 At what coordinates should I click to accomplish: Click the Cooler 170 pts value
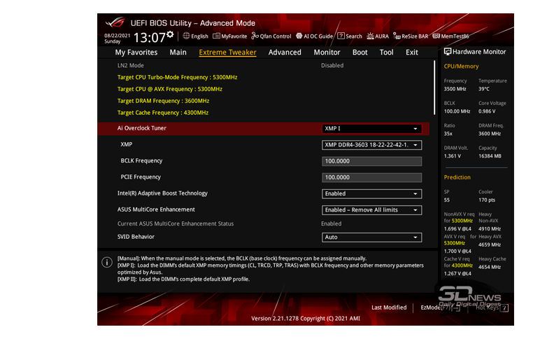point(487,200)
